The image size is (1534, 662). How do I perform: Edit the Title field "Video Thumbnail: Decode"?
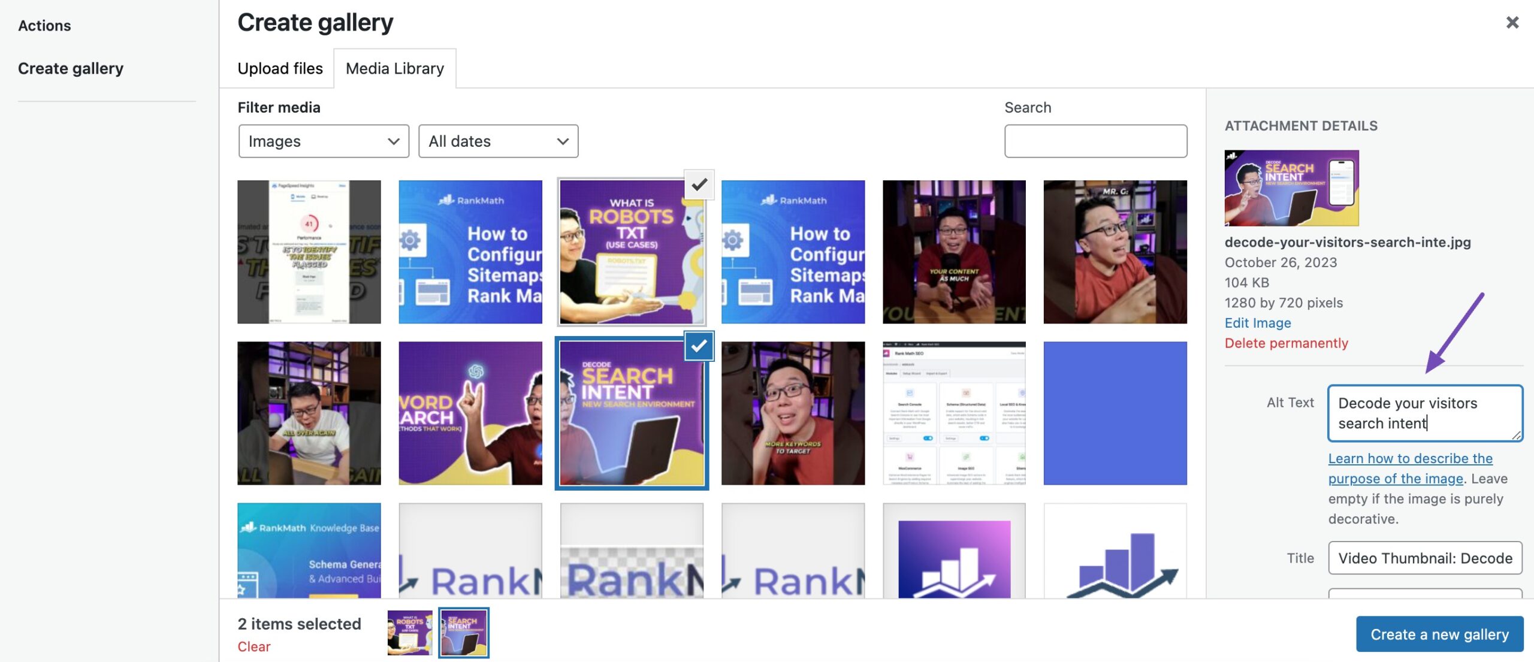tap(1425, 558)
